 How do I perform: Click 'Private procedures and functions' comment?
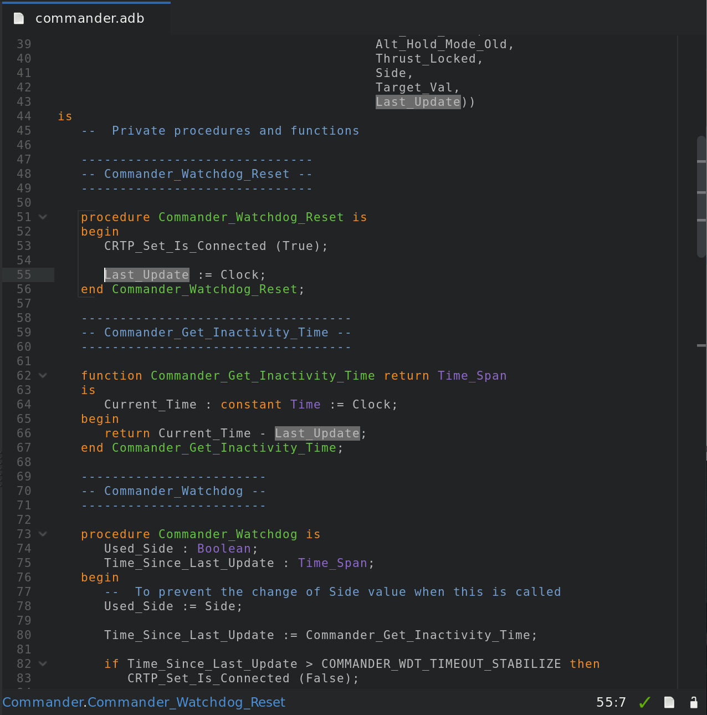point(235,131)
